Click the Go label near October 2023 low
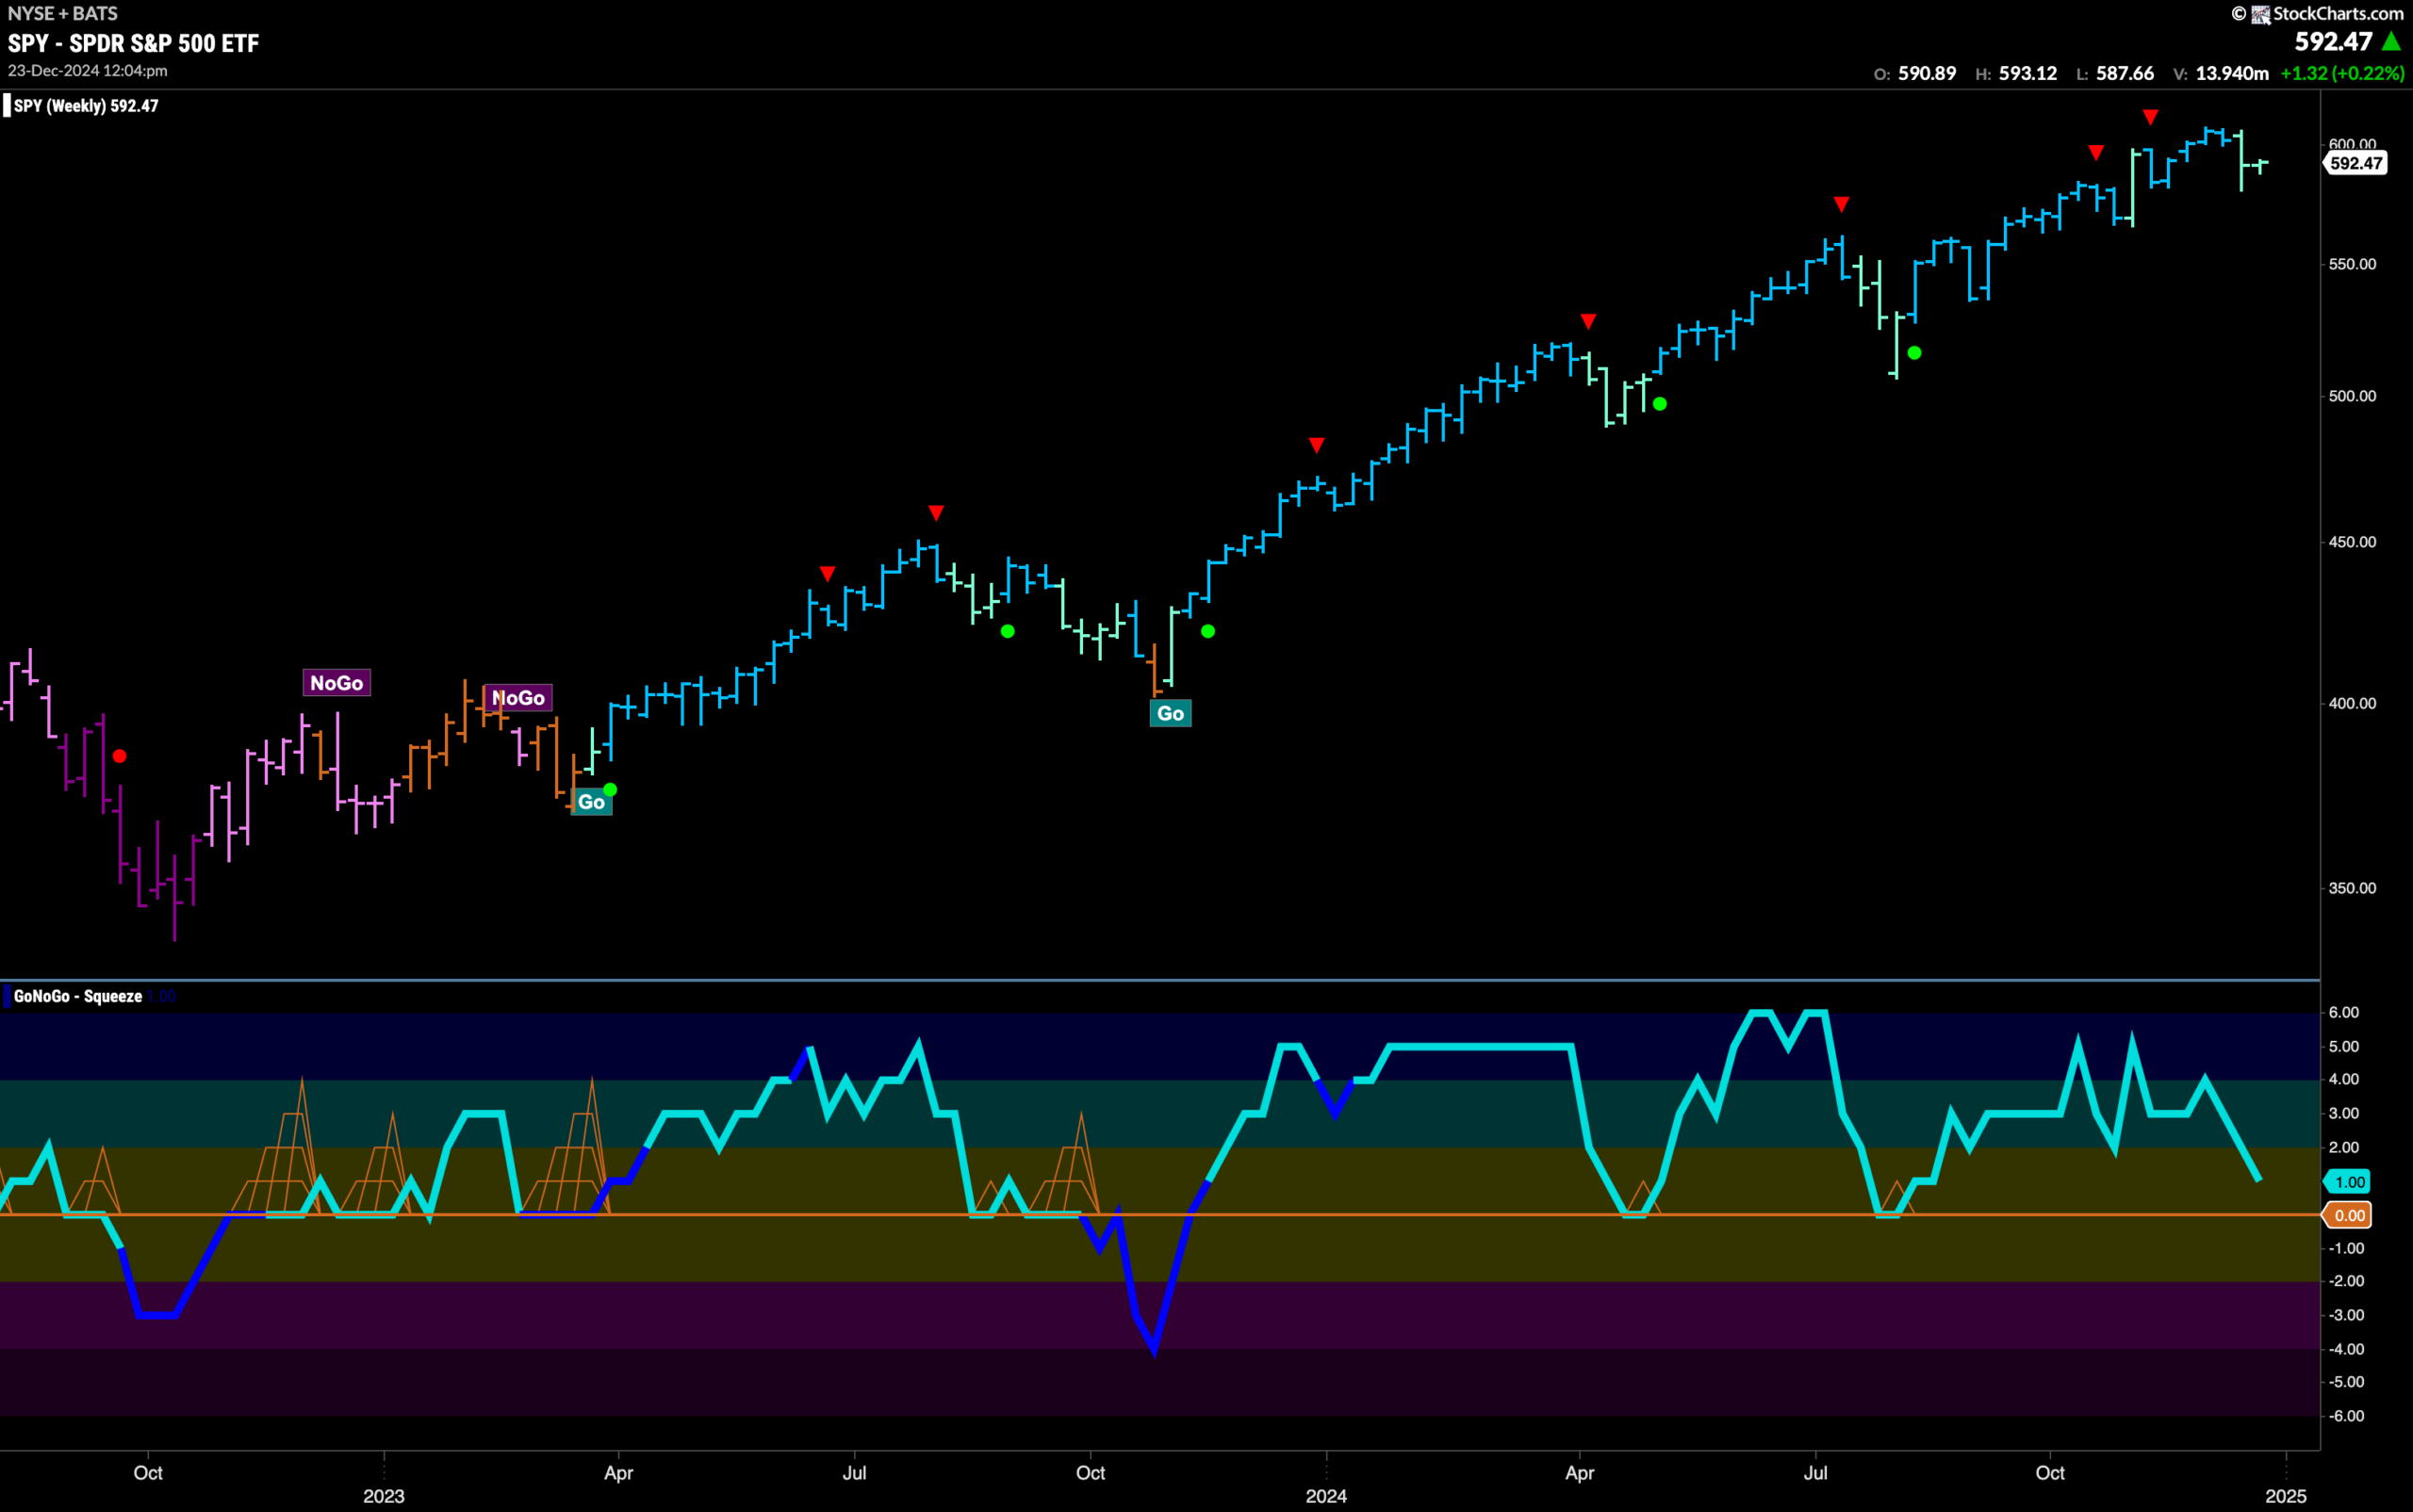Viewport: 2413px width, 1512px height. [1171, 714]
